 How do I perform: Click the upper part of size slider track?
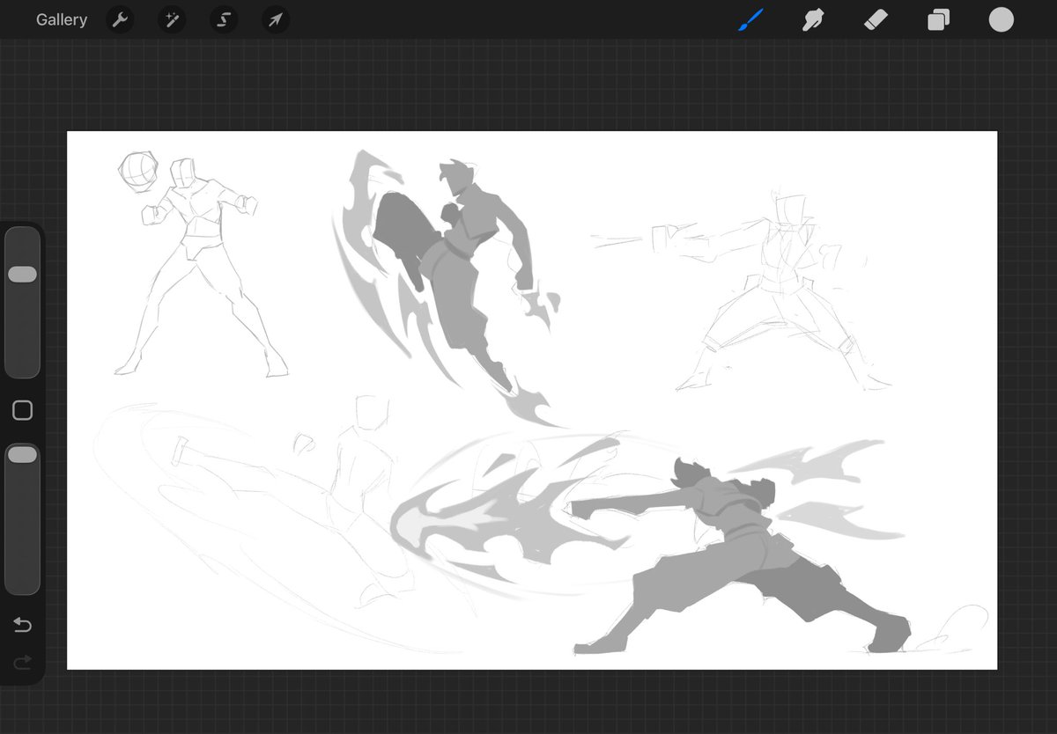coord(22,246)
